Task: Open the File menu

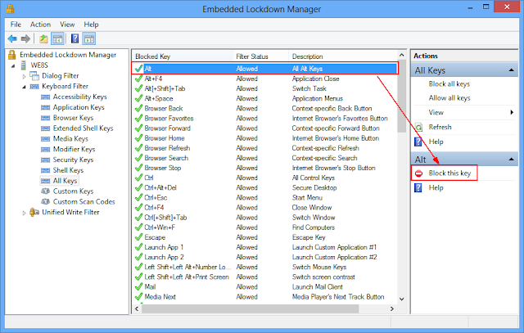Action: pyautogui.click(x=16, y=25)
